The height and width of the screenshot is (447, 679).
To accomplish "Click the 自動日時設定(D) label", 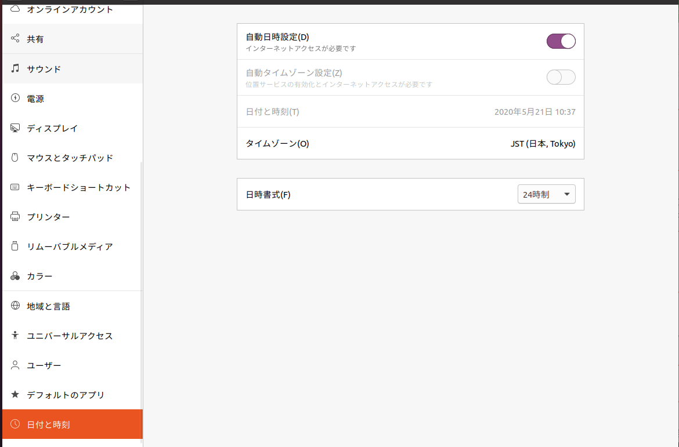I will point(277,37).
